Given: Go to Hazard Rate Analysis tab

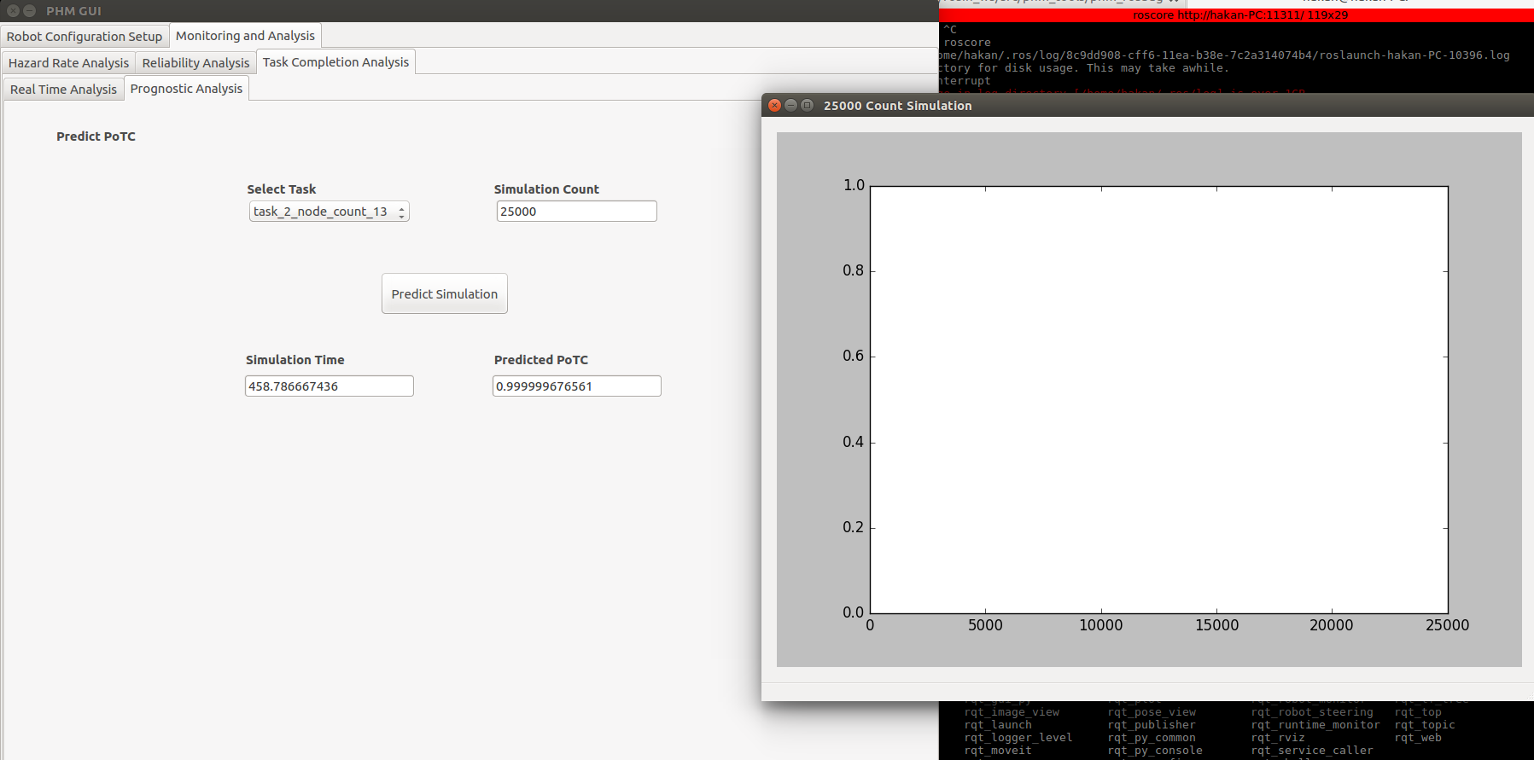Looking at the screenshot, I should point(68,62).
